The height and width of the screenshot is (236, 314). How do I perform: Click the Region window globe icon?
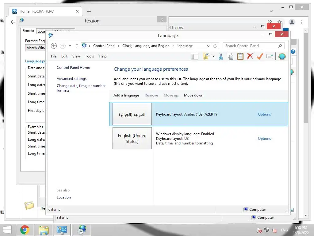[22, 20]
